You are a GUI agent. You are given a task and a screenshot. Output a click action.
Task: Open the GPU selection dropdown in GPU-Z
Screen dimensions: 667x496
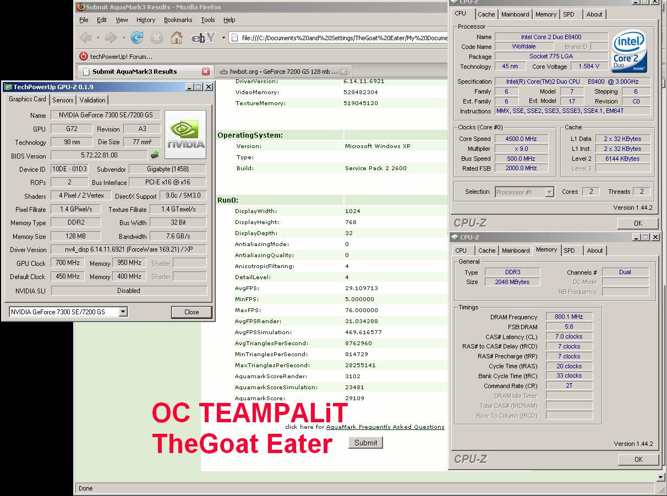123,312
